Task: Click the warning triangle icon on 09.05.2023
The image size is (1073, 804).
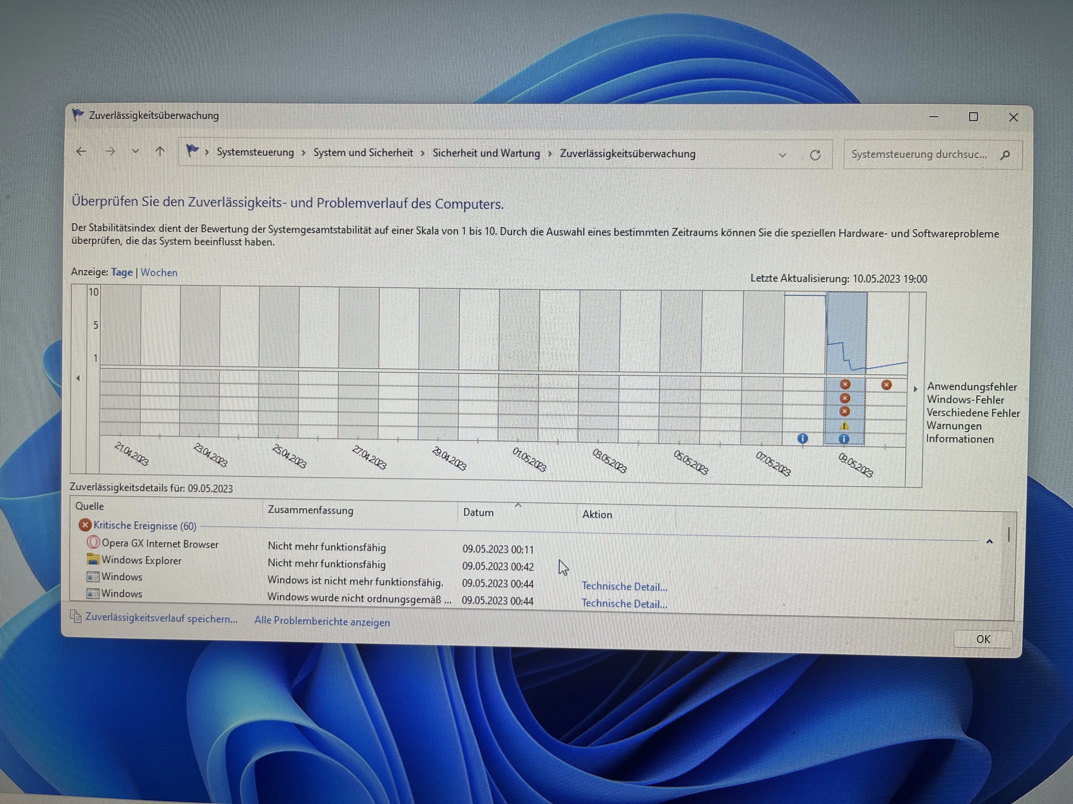Action: pos(844,425)
